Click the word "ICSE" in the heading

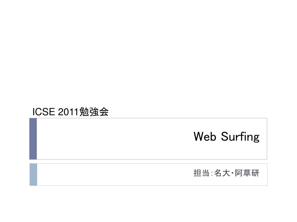pos(44,112)
